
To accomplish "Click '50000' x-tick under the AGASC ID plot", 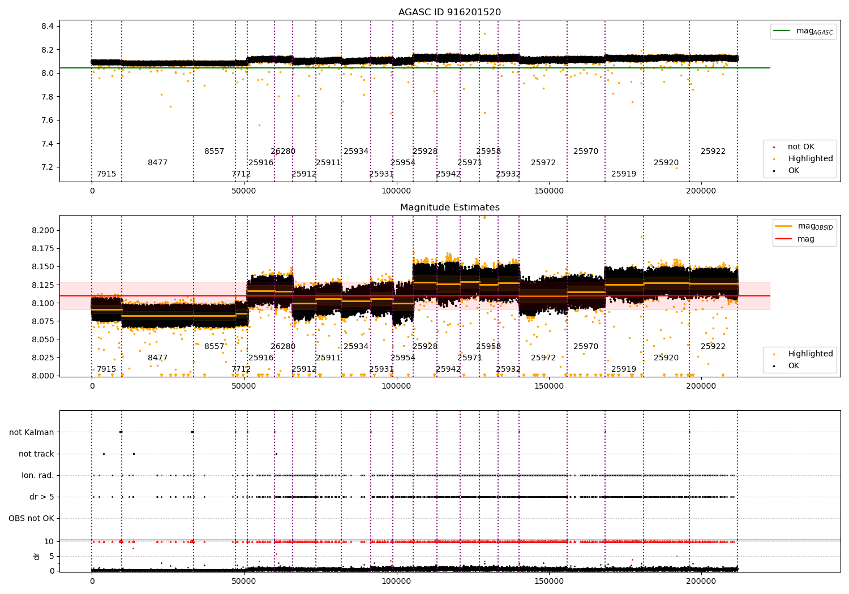I will pyautogui.click(x=244, y=191).
